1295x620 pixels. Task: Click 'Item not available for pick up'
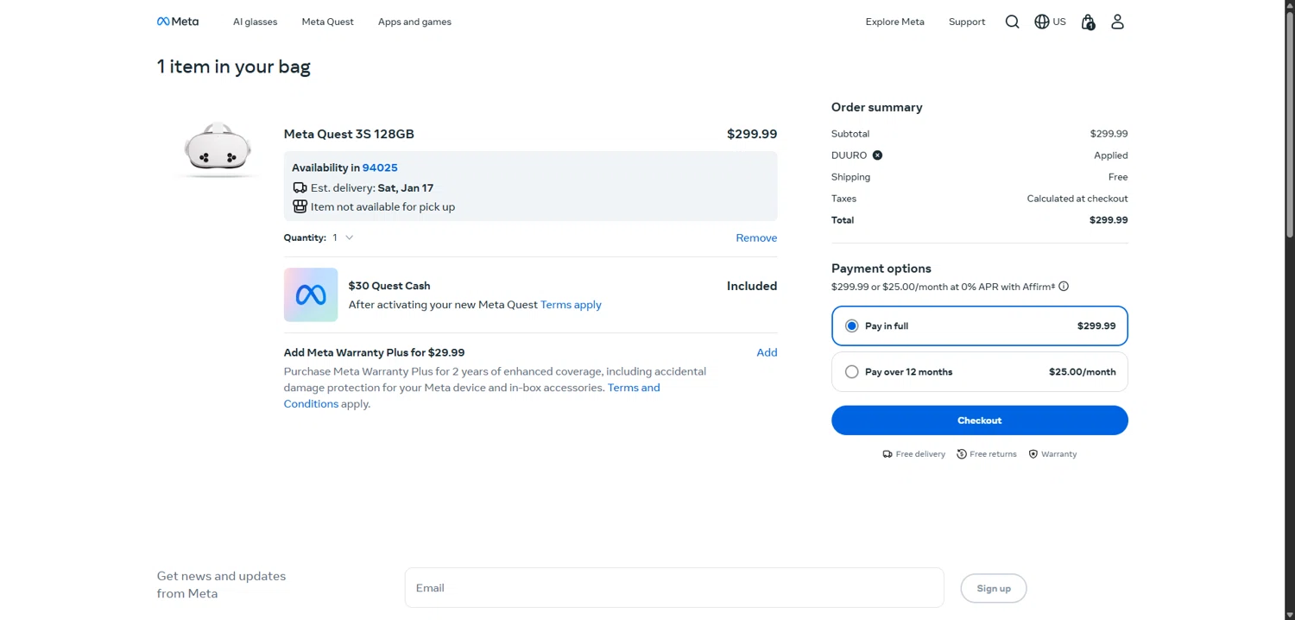[x=382, y=207]
